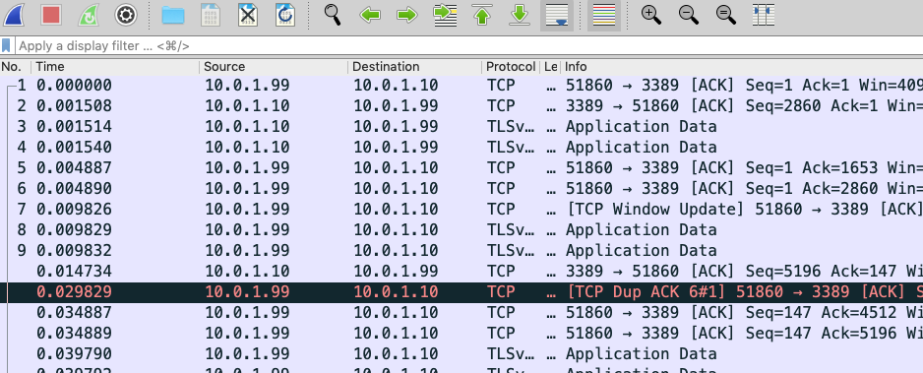Viewport: 923px width, 373px height.
Task: Toggle packet list colorization
Action: pyautogui.click(x=604, y=15)
